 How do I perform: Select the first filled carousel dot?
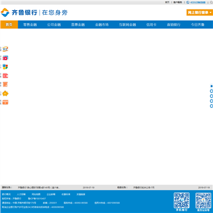pyautogui.click(x=211, y=86)
